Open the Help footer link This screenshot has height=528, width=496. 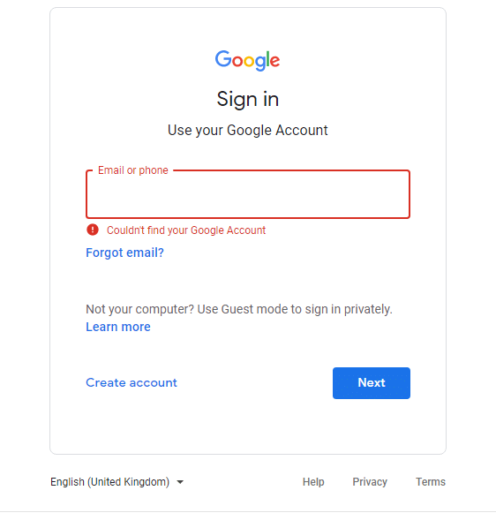(313, 482)
